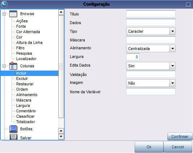Open the Edita Dados dropdown

[x=172, y=66]
